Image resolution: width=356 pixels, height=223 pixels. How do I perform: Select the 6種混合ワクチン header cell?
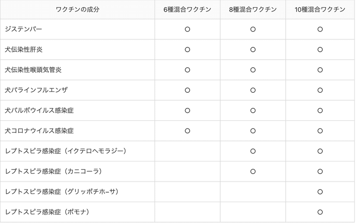click(187, 10)
